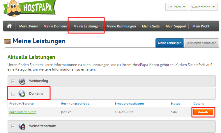Click the Webseitenschutz lock icon

coord(22,126)
